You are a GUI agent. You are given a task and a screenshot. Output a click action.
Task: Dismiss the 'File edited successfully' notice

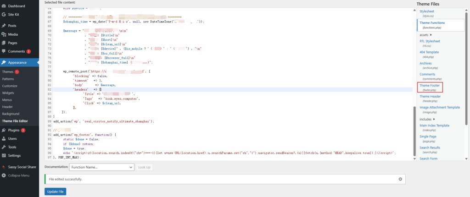(400, 179)
